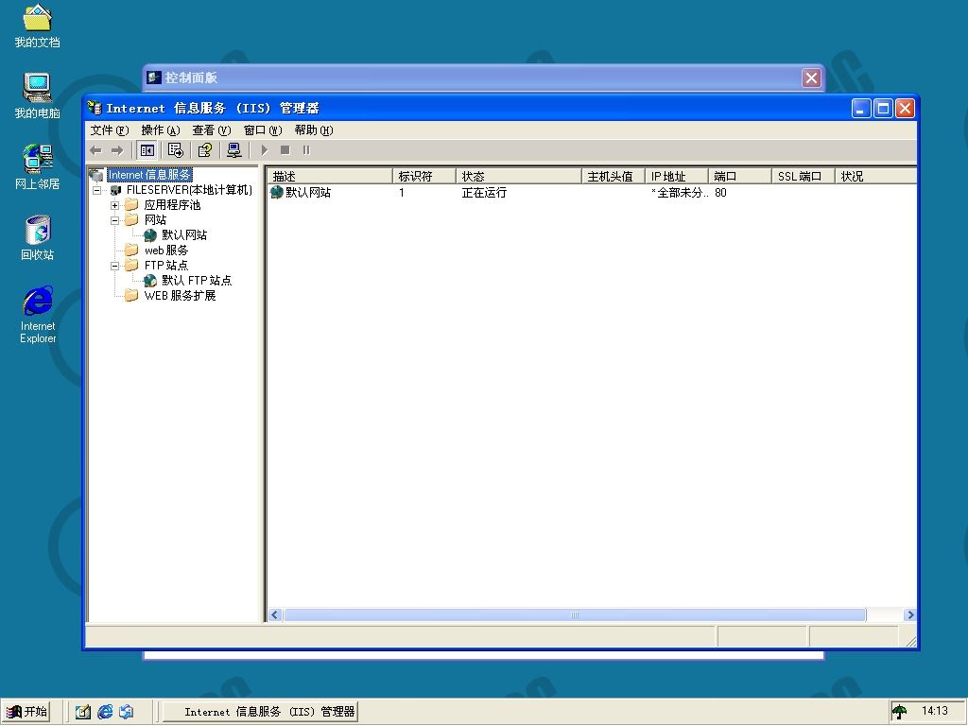Click the Forward arrow toolbar button
The width and height of the screenshot is (968, 726).
116,150
